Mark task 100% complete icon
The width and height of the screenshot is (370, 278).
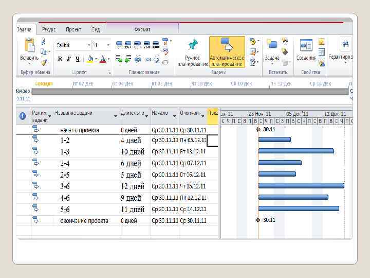coord(156,45)
